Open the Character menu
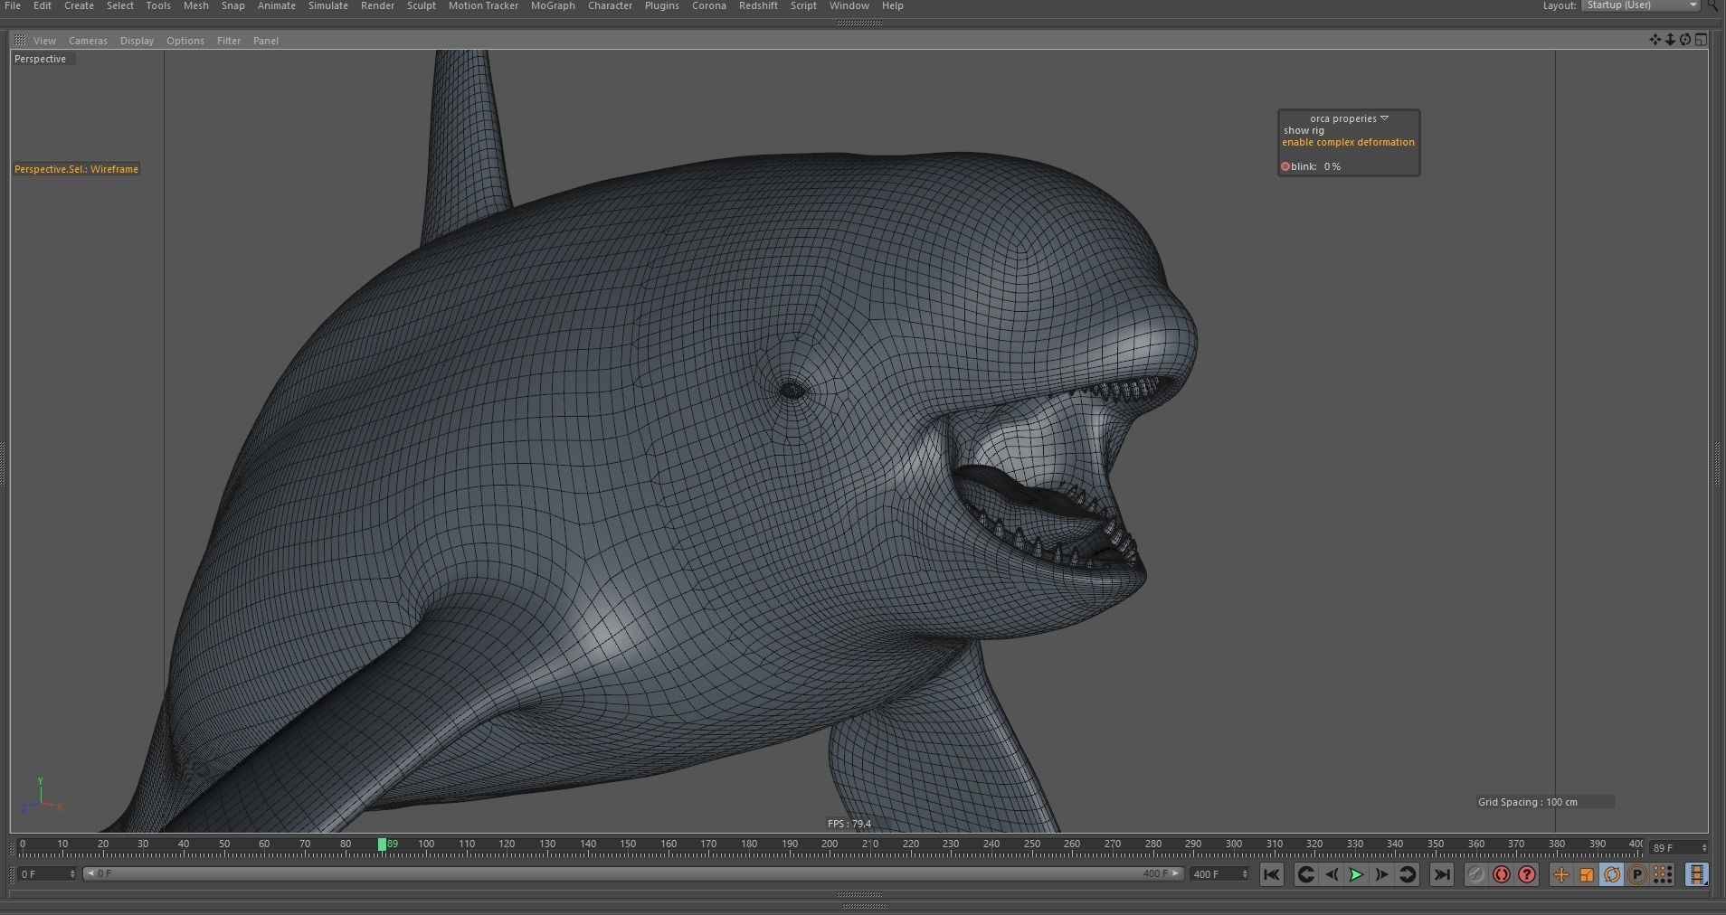The height and width of the screenshot is (915, 1726). click(611, 5)
